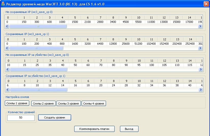Select cell with value 17000 in non-saved XP

189,22
